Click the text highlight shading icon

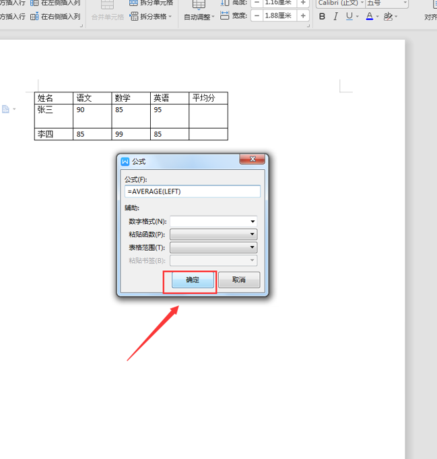click(x=388, y=16)
